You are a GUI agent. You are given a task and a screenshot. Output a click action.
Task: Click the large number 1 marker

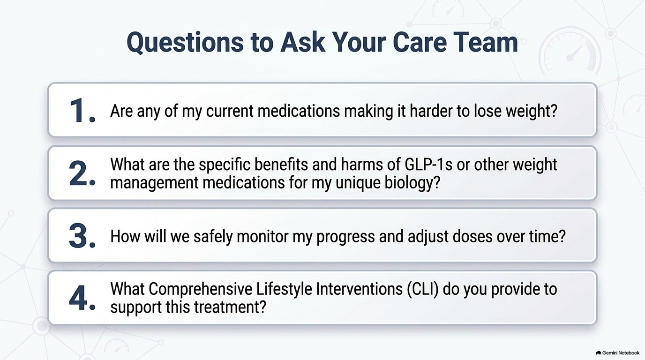coord(82,112)
